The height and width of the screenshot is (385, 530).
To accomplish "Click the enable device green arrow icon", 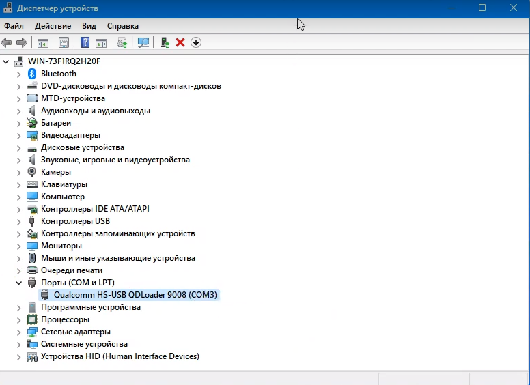I will [165, 42].
